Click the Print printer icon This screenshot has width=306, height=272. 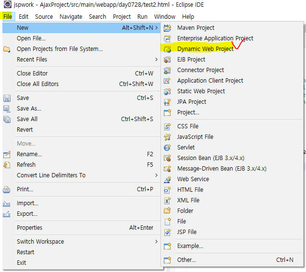[x=7, y=189]
